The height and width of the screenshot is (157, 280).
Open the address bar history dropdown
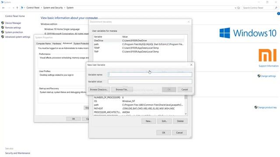235,8
